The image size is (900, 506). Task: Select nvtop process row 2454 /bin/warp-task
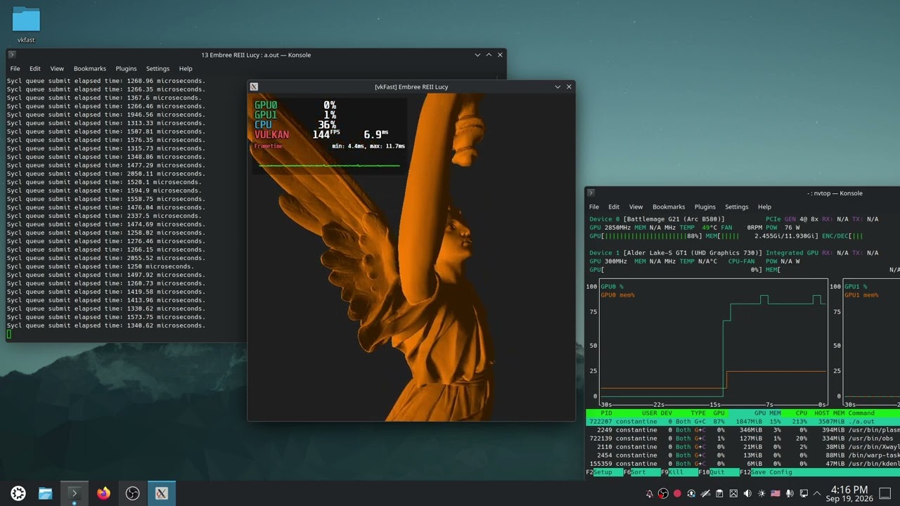point(742,455)
